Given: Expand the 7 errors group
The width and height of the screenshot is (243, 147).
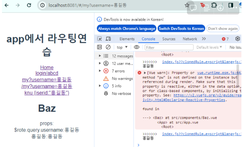Looking at the screenshot, I should [x=100, y=71].
